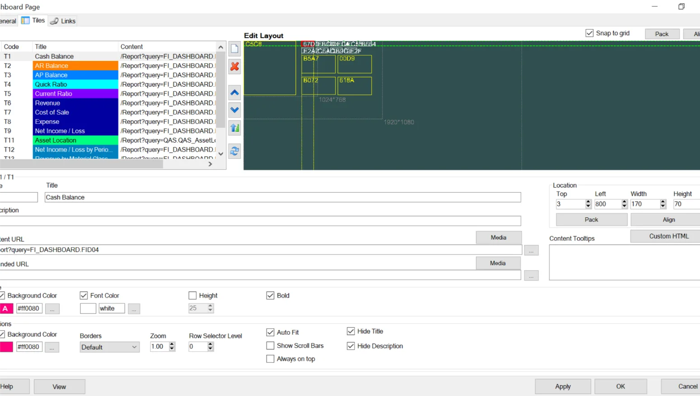The height and width of the screenshot is (396, 700).
Task: Click the new tile page icon
Action: coord(234,49)
